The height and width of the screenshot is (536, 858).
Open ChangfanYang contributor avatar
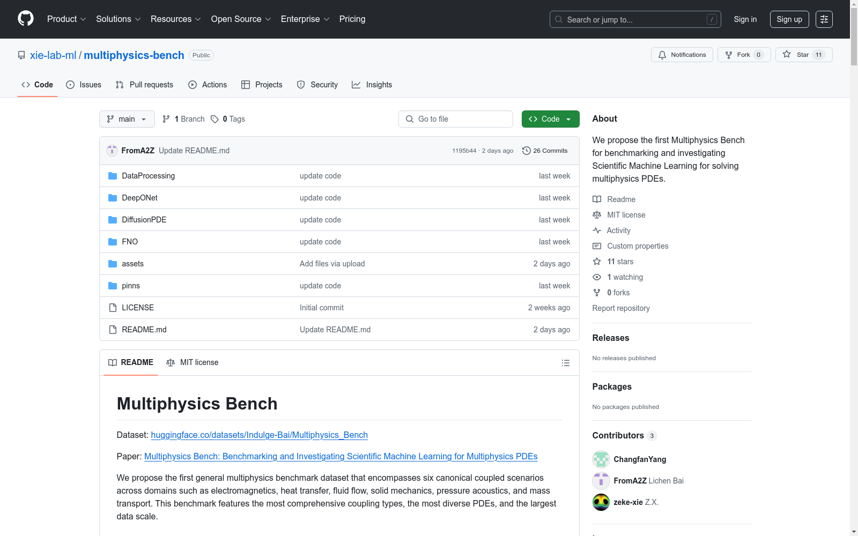601,459
